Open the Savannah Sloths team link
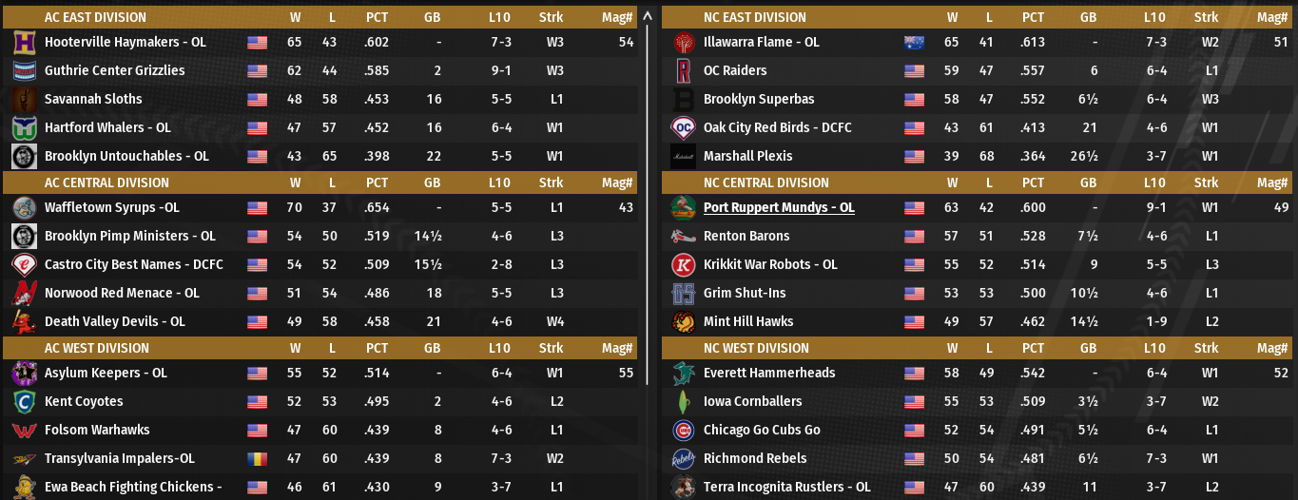Viewport: 1298px width, 500px height. point(93,100)
